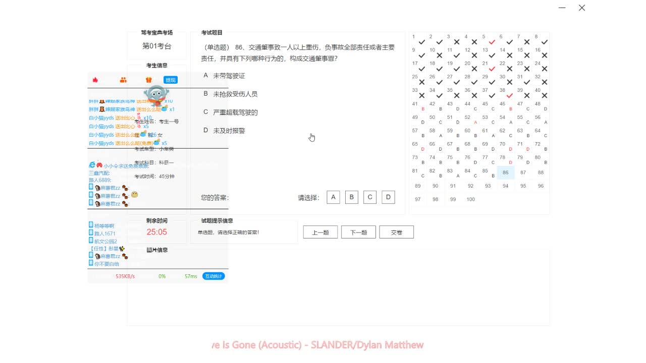Screen dimensions: 646x363
Task: Open the gift box icon in overlay
Action: 148,80
